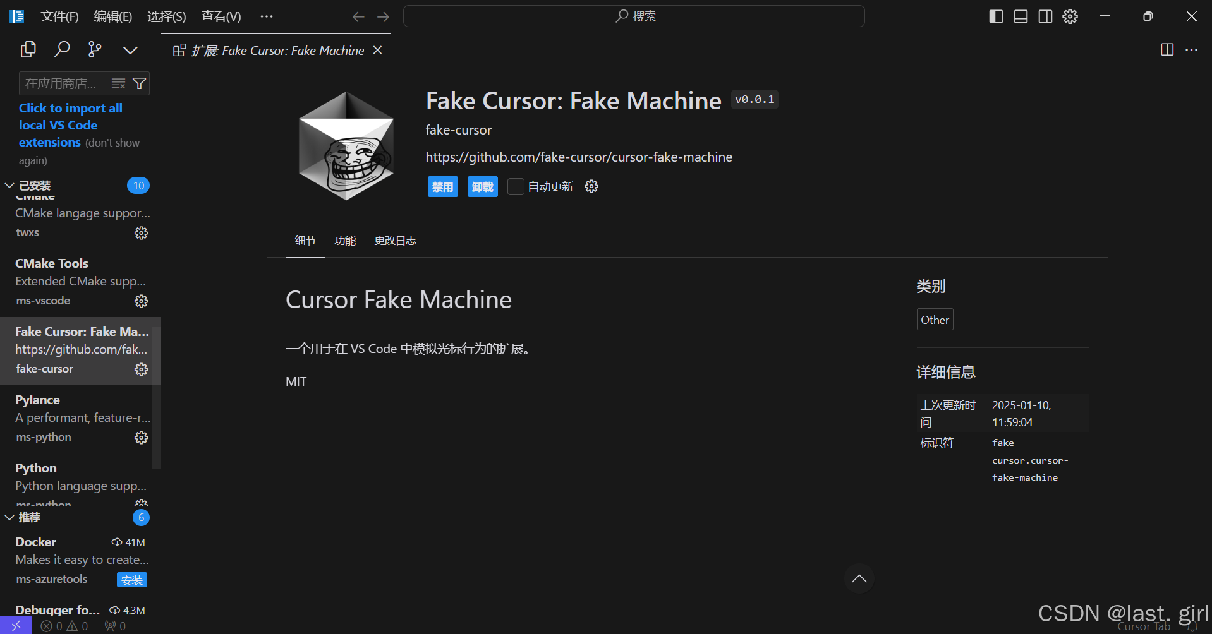
Task: Click forwarded ports status item
Action: (x=115, y=626)
